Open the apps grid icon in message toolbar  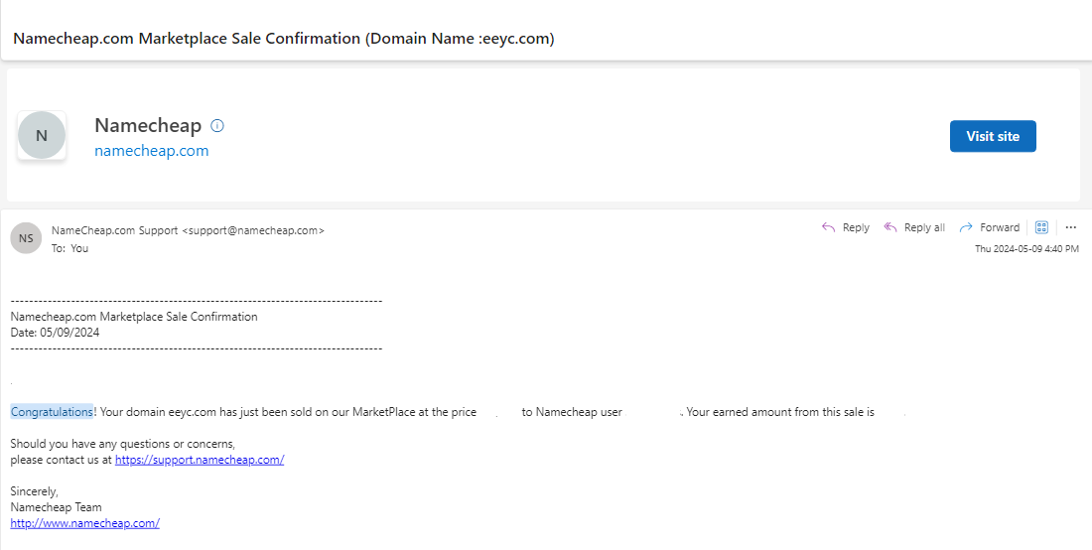tap(1041, 227)
